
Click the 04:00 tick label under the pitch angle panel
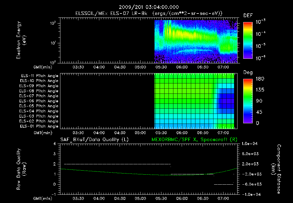pyautogui.click(x=99, y=133)
